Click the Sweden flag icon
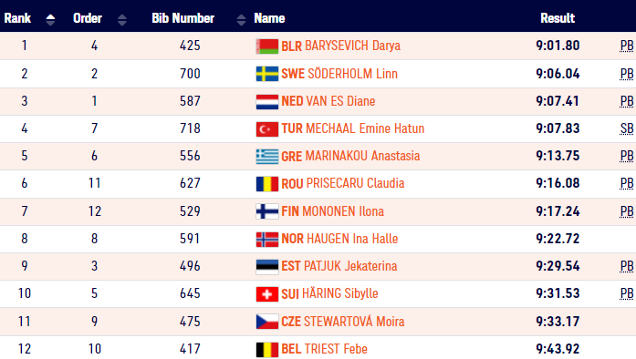This screenshot has width=636, height=359. 266,74
